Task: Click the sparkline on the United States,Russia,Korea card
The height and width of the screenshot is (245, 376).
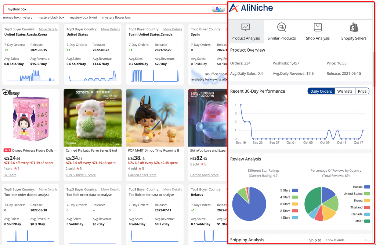Action: click(30, 76)
